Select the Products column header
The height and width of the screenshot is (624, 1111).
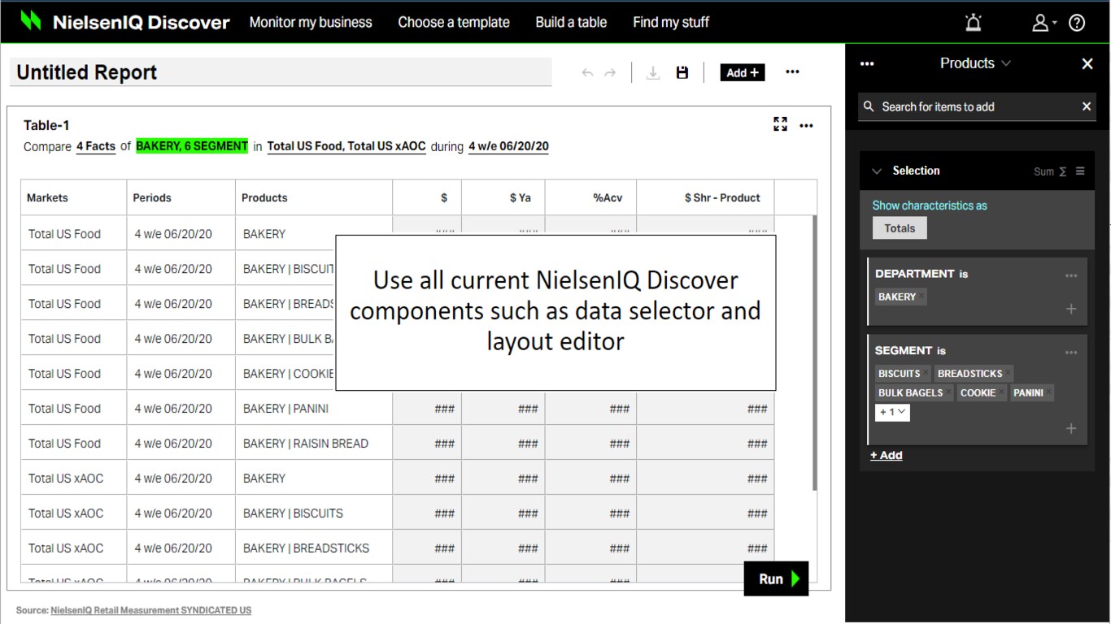tap(314, 197)
